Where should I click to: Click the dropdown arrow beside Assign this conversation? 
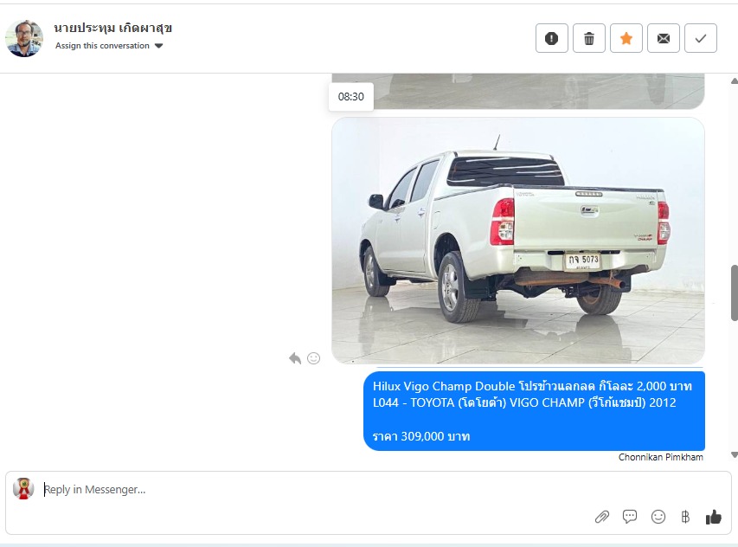[158, 46]
